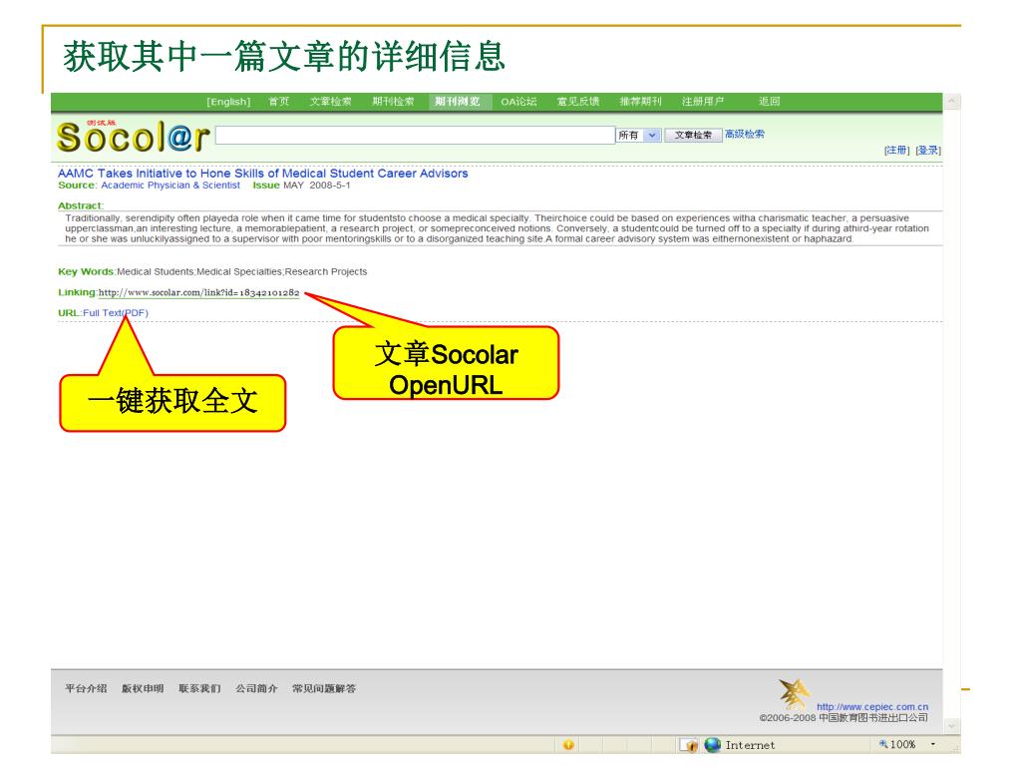Screen dimensions: 1021x766
Task: Click the Internet globe icon in status bar
Action: [712, 744]
